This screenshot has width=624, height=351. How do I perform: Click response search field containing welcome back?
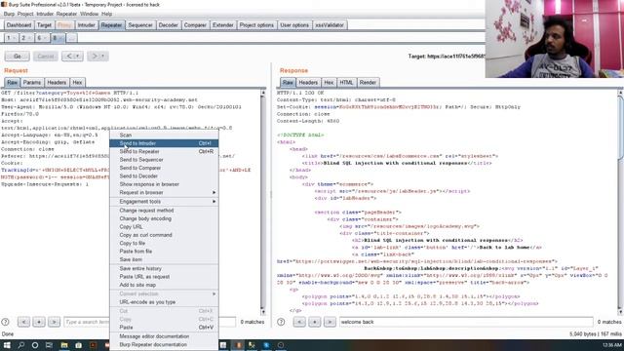pos(466,322)
